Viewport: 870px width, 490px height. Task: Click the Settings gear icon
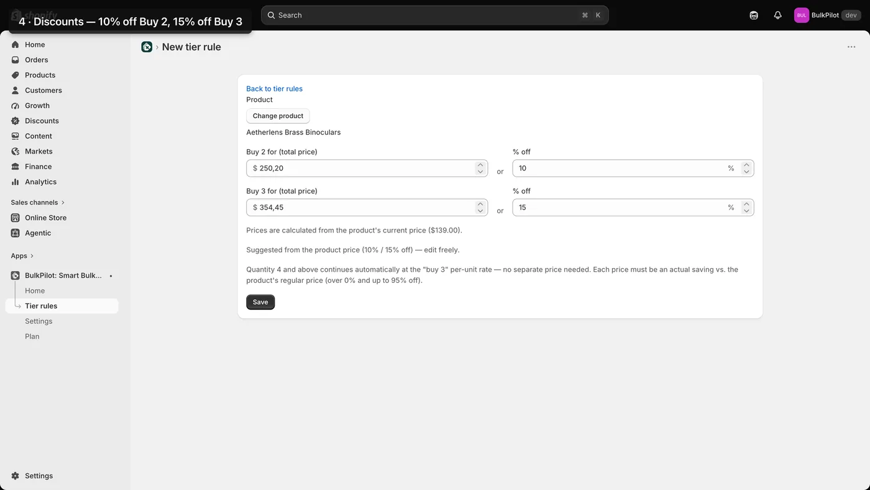click(16, 476)
